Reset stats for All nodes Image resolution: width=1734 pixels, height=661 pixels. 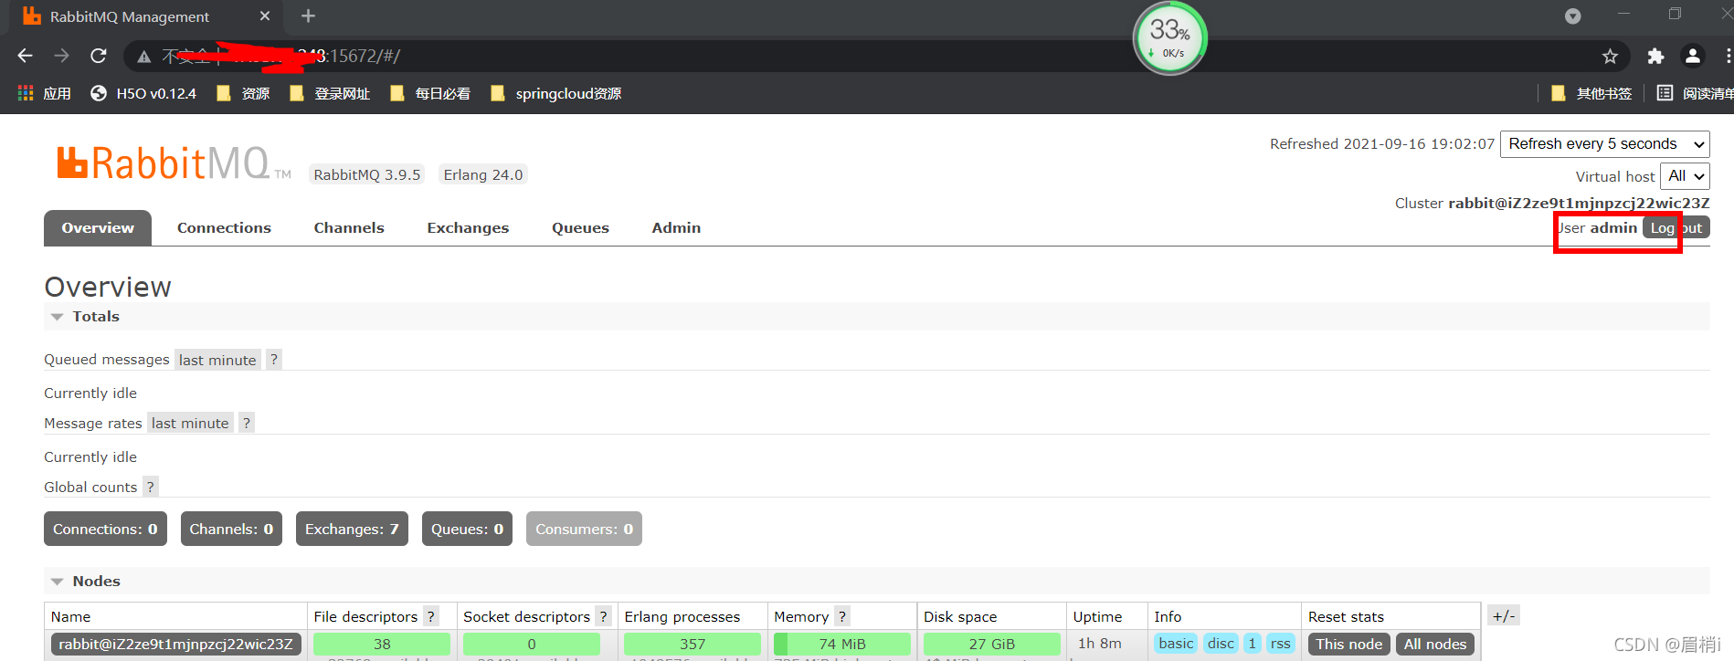(1434, 645)
